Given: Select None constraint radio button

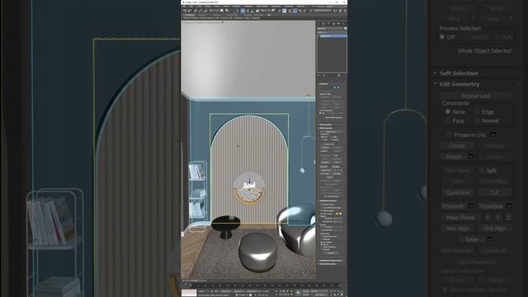Looking at the screenshot, I should (x=322, y=137).
